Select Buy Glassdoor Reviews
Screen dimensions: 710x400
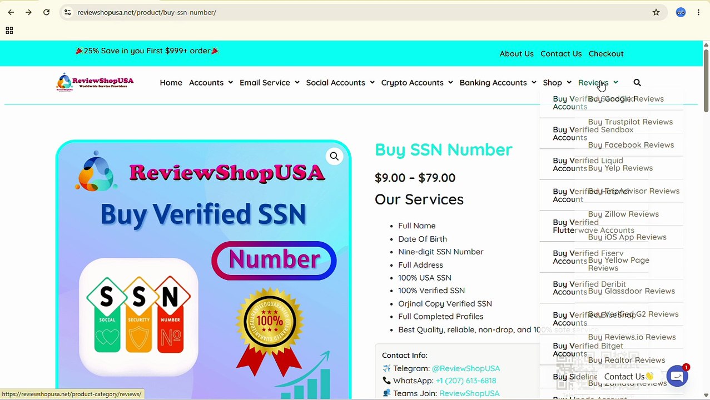(x=631, y=291)
